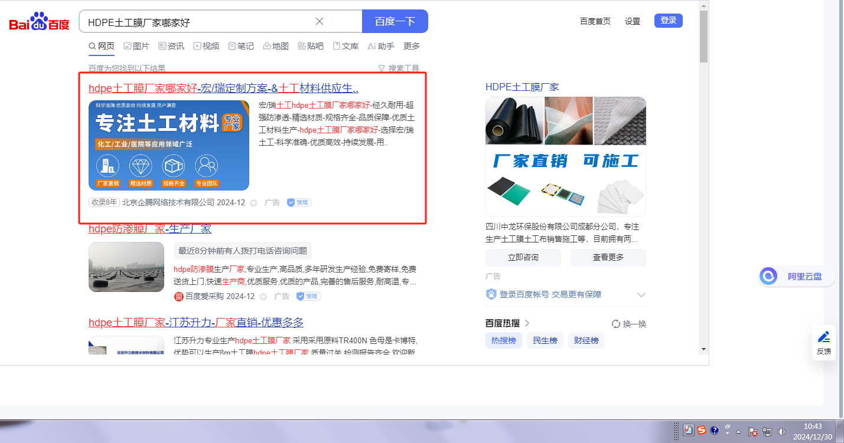Clear the search box with the X icon
844x443 pixels.
point(320,21)
